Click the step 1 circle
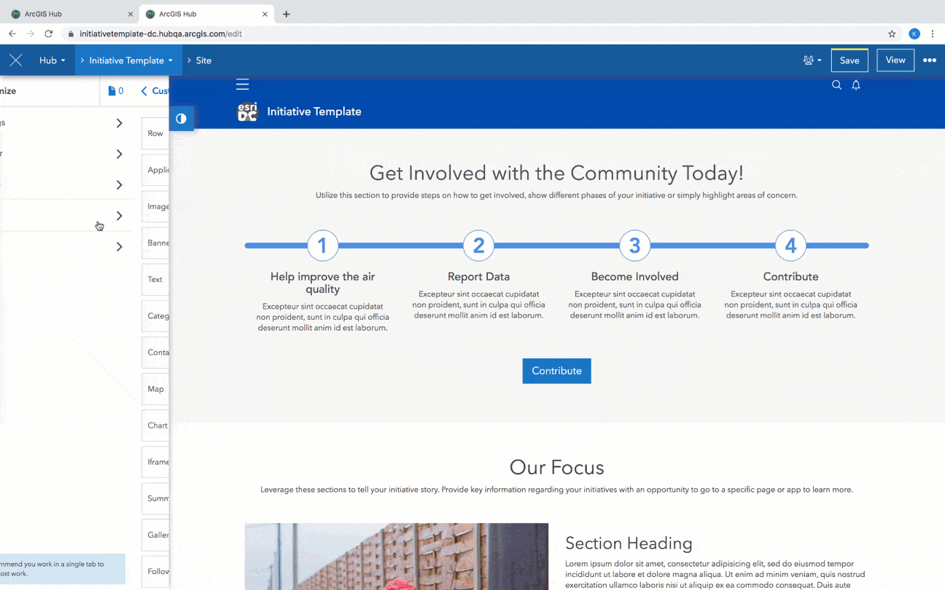This screenshot has height=590, width=945. click(x=322, y=245)
